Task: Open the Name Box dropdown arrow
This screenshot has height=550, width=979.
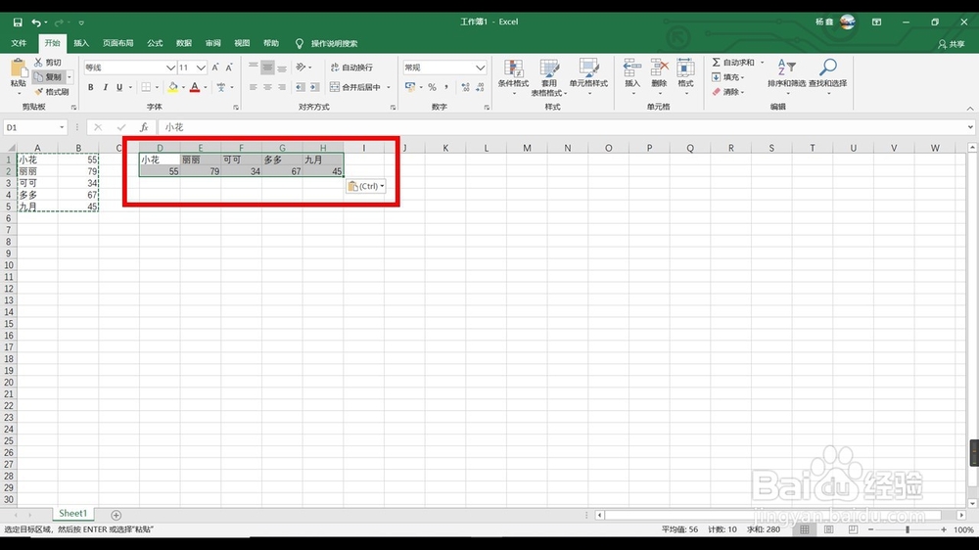Action: [x=62, y=127]
